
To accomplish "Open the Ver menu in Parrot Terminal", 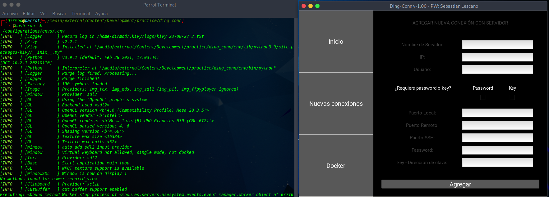I will [x=44, y=14].
